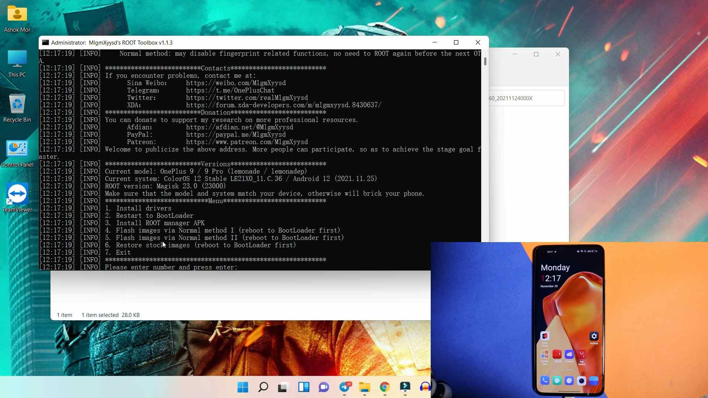
Task: Open This PC desktop icon
Action: (17, 63)
